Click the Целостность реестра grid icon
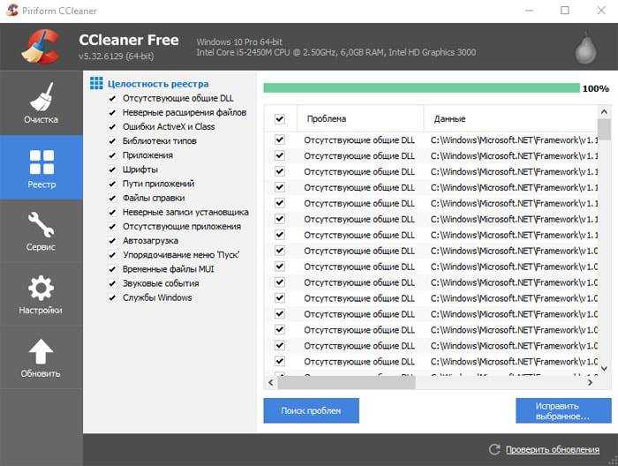Viewport: 618px width, 466px height. coord(96,84)
